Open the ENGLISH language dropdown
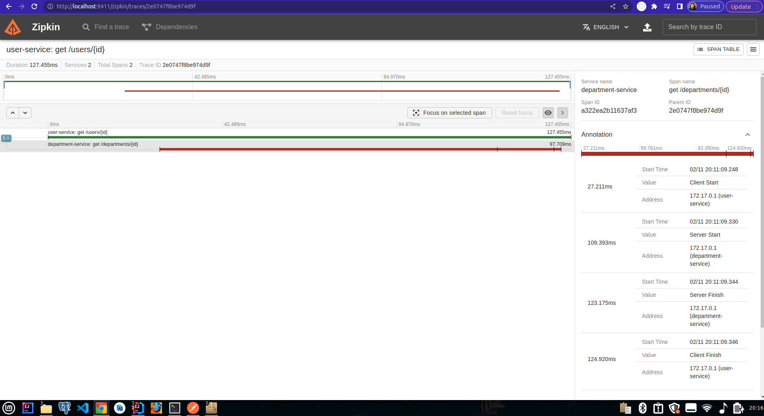The image size is (764, 416). pyautogui.click(x=606, y=27)
